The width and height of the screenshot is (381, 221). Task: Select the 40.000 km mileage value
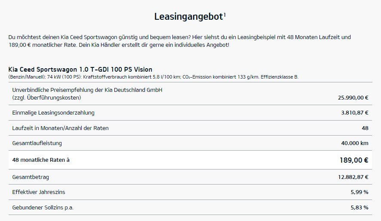click(x=354, y=143)
